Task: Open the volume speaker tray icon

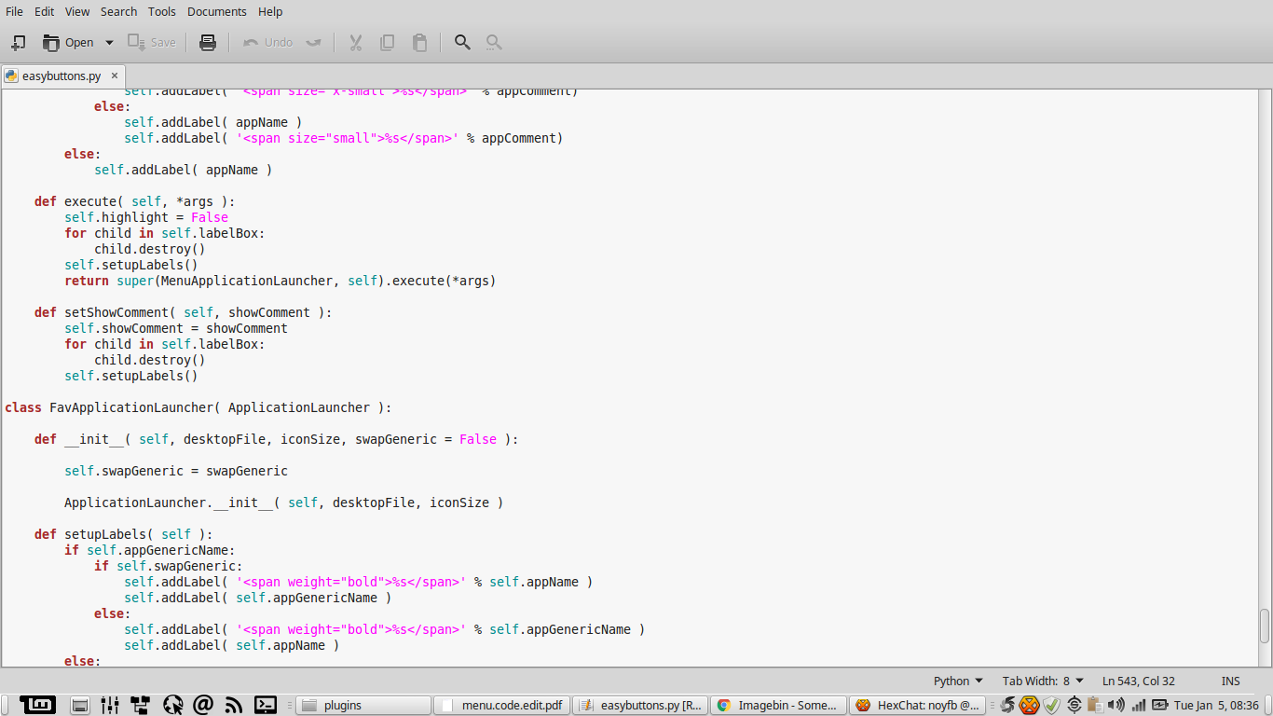Action: coord(1116,705)
